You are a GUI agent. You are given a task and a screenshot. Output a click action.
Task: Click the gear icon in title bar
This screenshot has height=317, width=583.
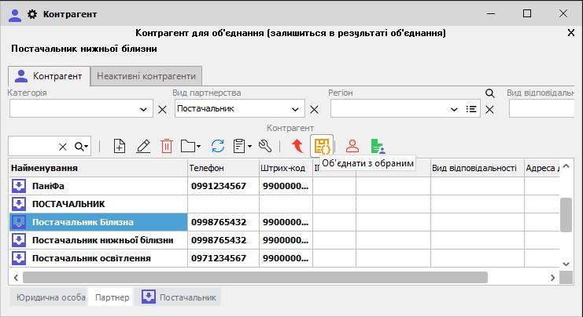pos(32,14)
